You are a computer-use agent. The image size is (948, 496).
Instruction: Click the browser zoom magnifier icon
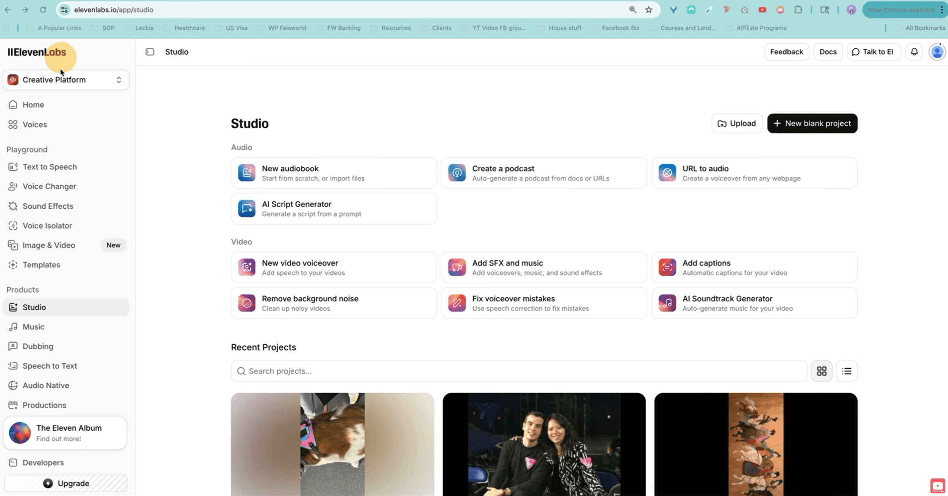pyautogui.click(x=632, y=10)
